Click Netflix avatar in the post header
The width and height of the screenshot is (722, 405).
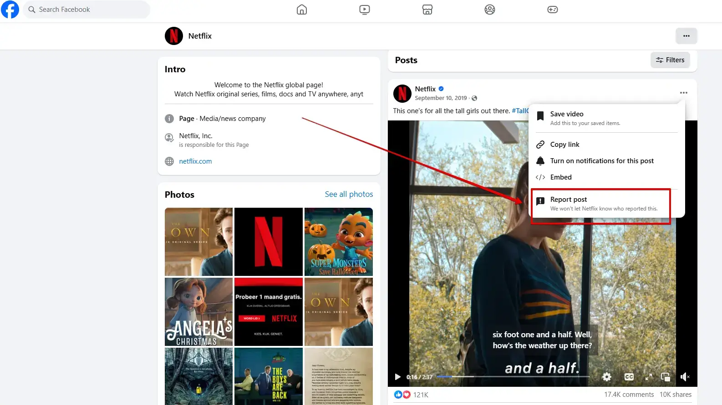click(x=402, y=94)
